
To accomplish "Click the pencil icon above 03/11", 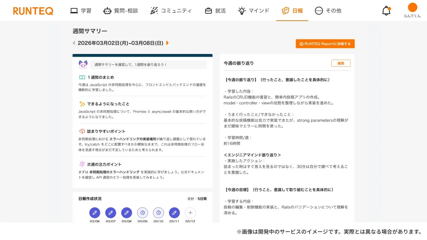I will click(174, 213).
